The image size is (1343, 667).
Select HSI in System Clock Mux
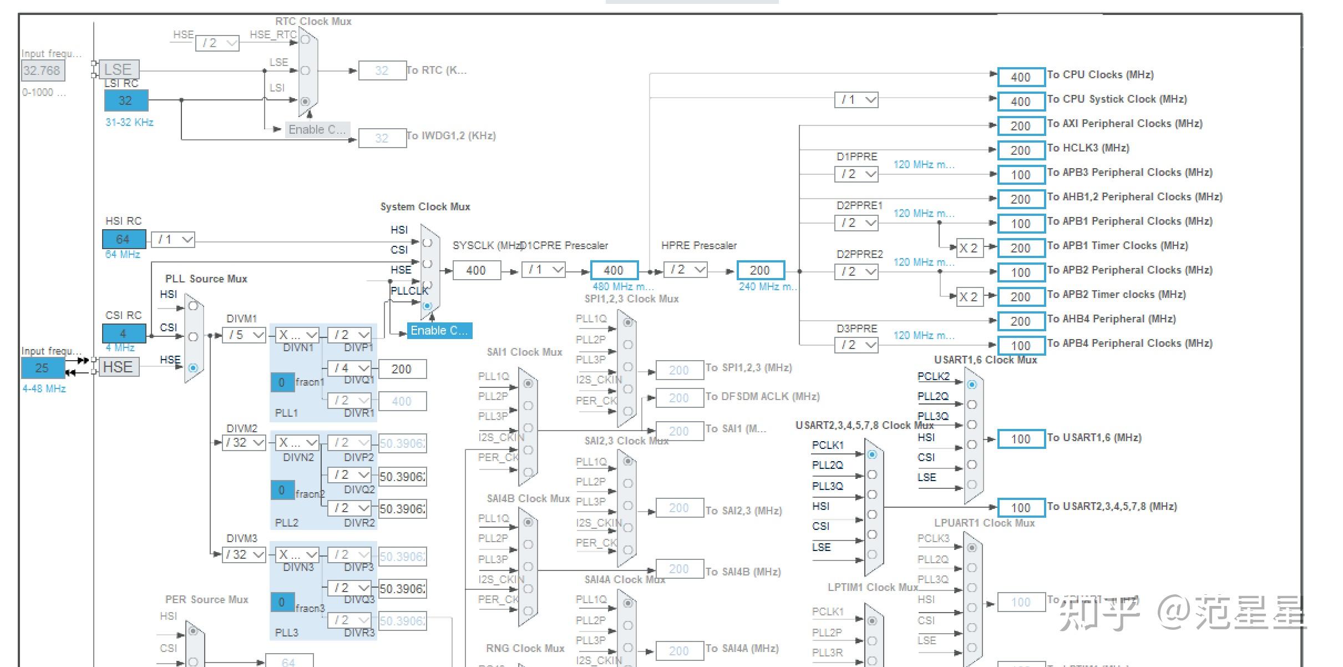[427, 242]
